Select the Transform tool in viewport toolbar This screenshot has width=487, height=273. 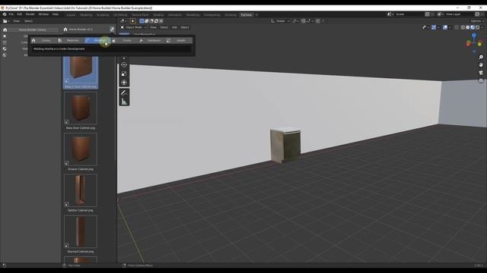click(x=124, y=83)
